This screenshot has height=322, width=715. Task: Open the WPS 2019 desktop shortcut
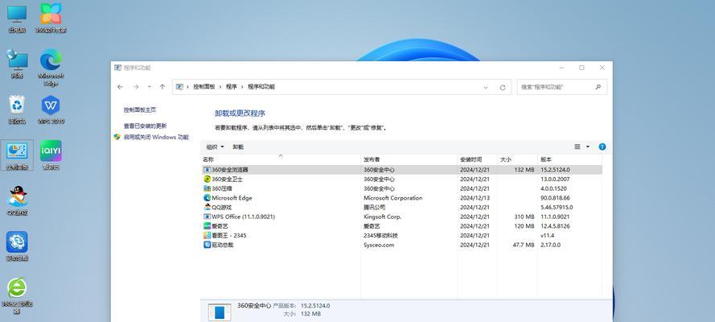(x=51, y=109)
